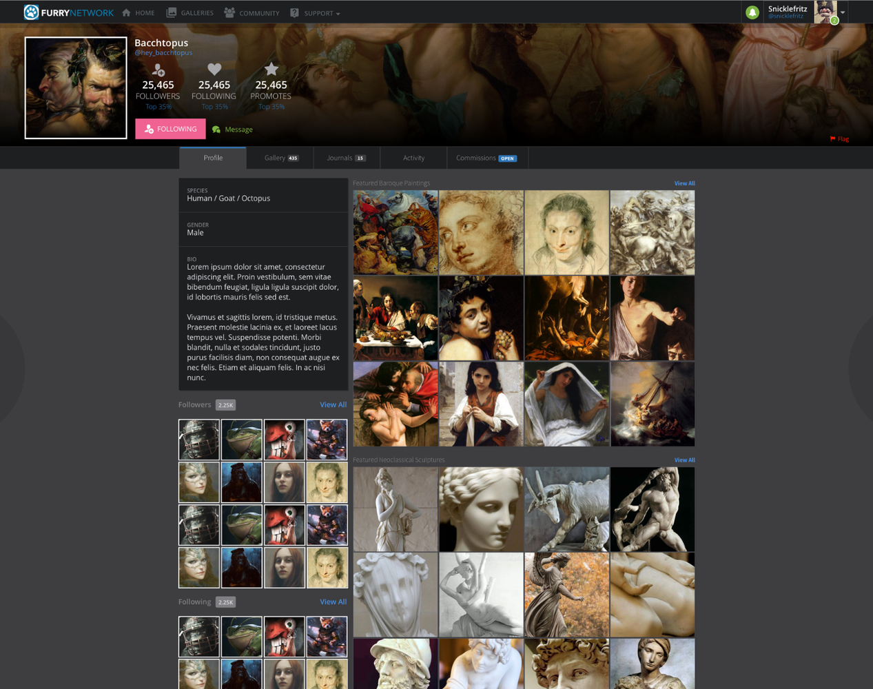Open the veiled marble face sculpture
The image size is (873, 689).
(x=396, y=595)
